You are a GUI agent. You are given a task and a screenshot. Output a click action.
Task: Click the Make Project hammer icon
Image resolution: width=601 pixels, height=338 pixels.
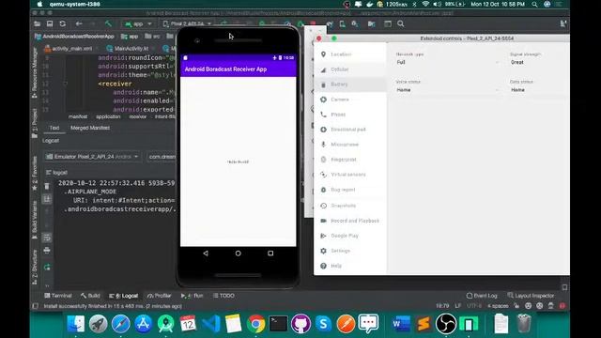109,23
